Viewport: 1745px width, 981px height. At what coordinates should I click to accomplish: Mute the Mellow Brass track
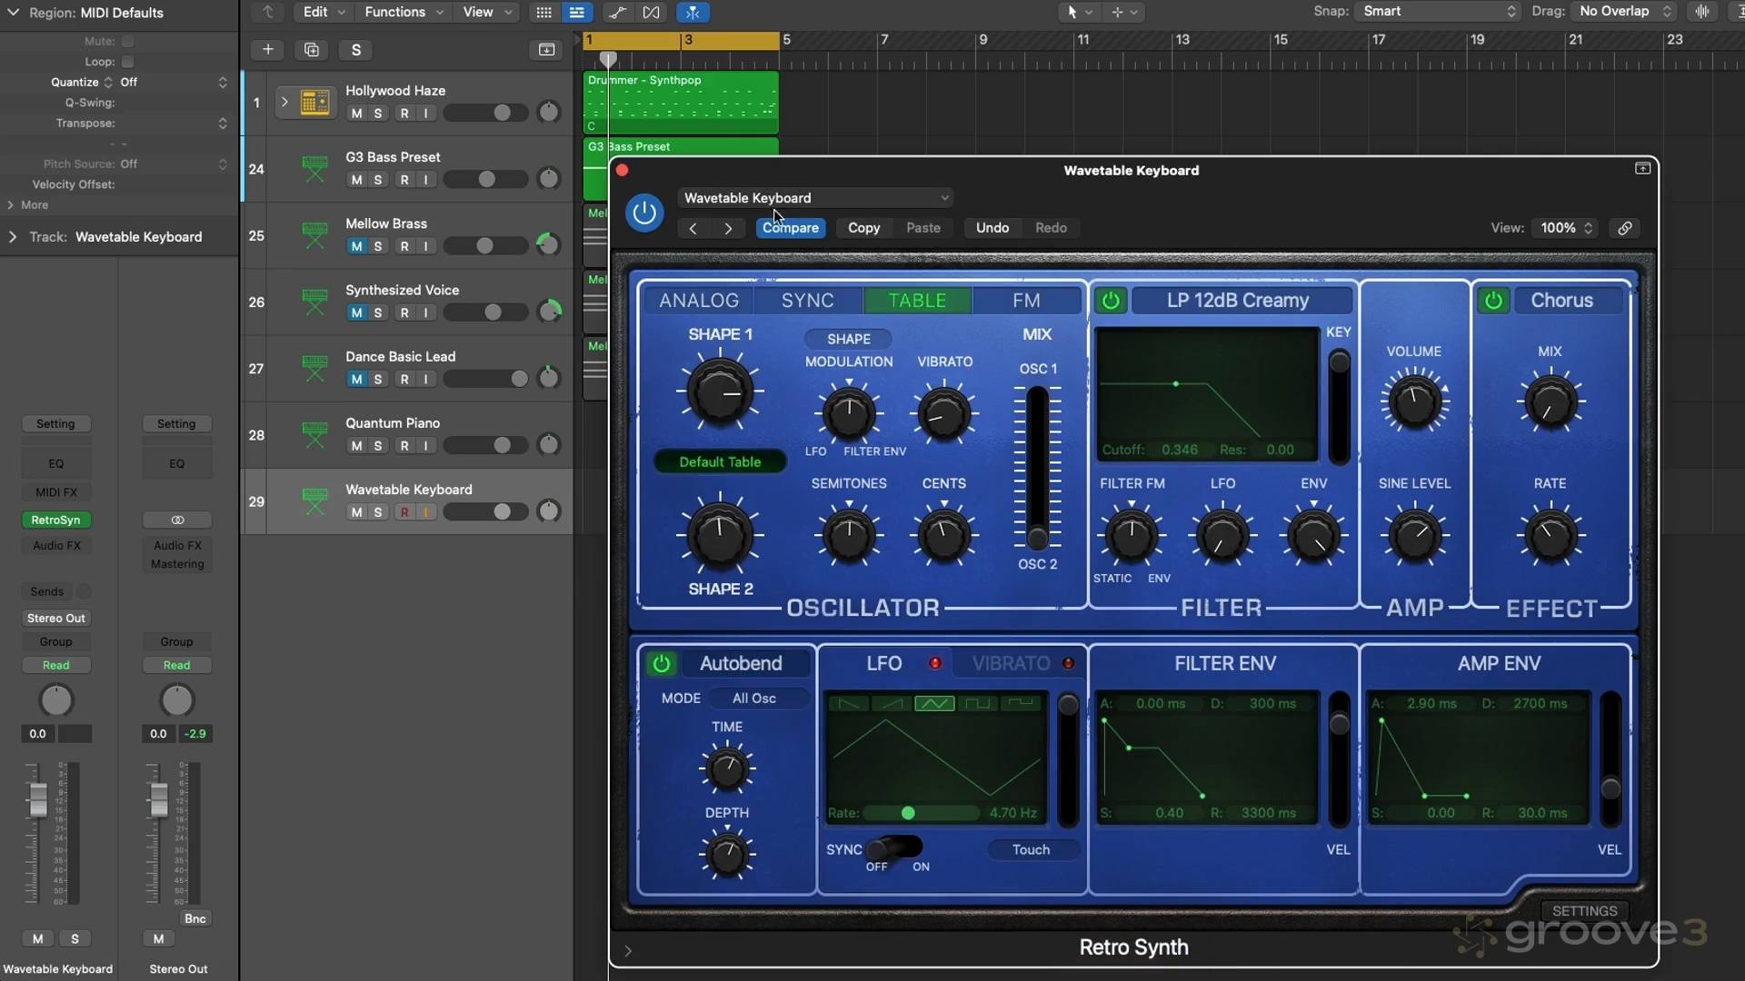(356, 246)
